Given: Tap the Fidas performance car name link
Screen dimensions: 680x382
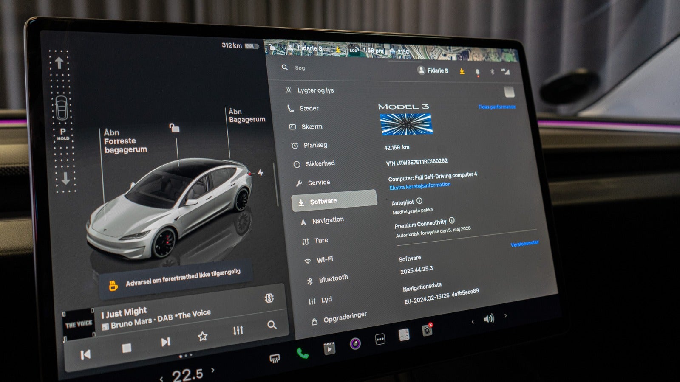Looking at the screenshot, I should click(x=497, y=107).
